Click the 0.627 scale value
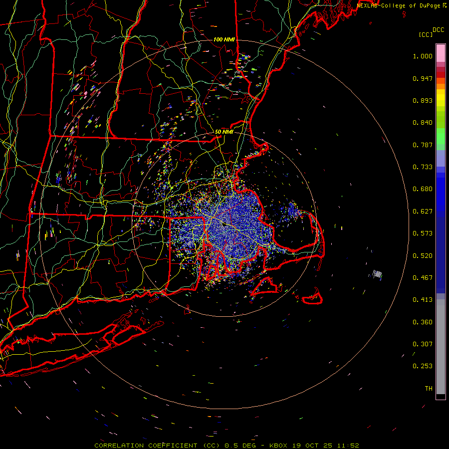Screen dimensions: 449x449 pyautogui.click(x=423, y=212)
